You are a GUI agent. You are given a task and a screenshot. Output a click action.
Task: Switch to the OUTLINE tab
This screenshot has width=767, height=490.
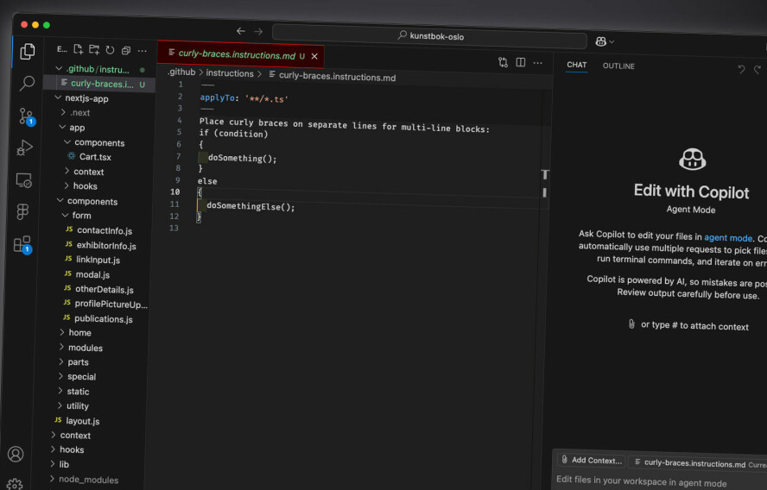coord(618,66)
